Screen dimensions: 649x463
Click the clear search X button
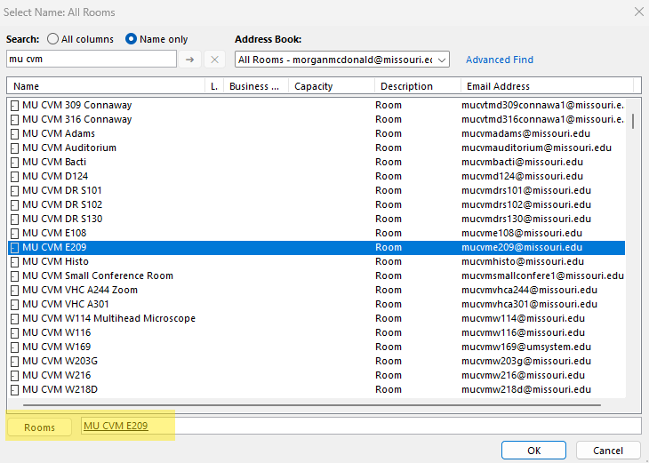coord(214,60)
